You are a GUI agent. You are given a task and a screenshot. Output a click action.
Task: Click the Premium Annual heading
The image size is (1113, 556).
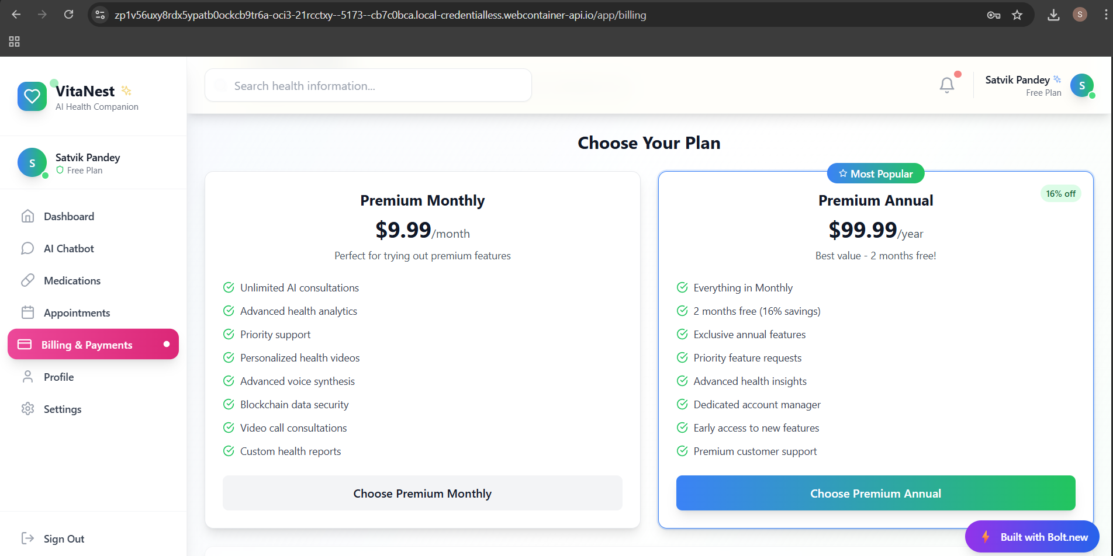[876, 200]
